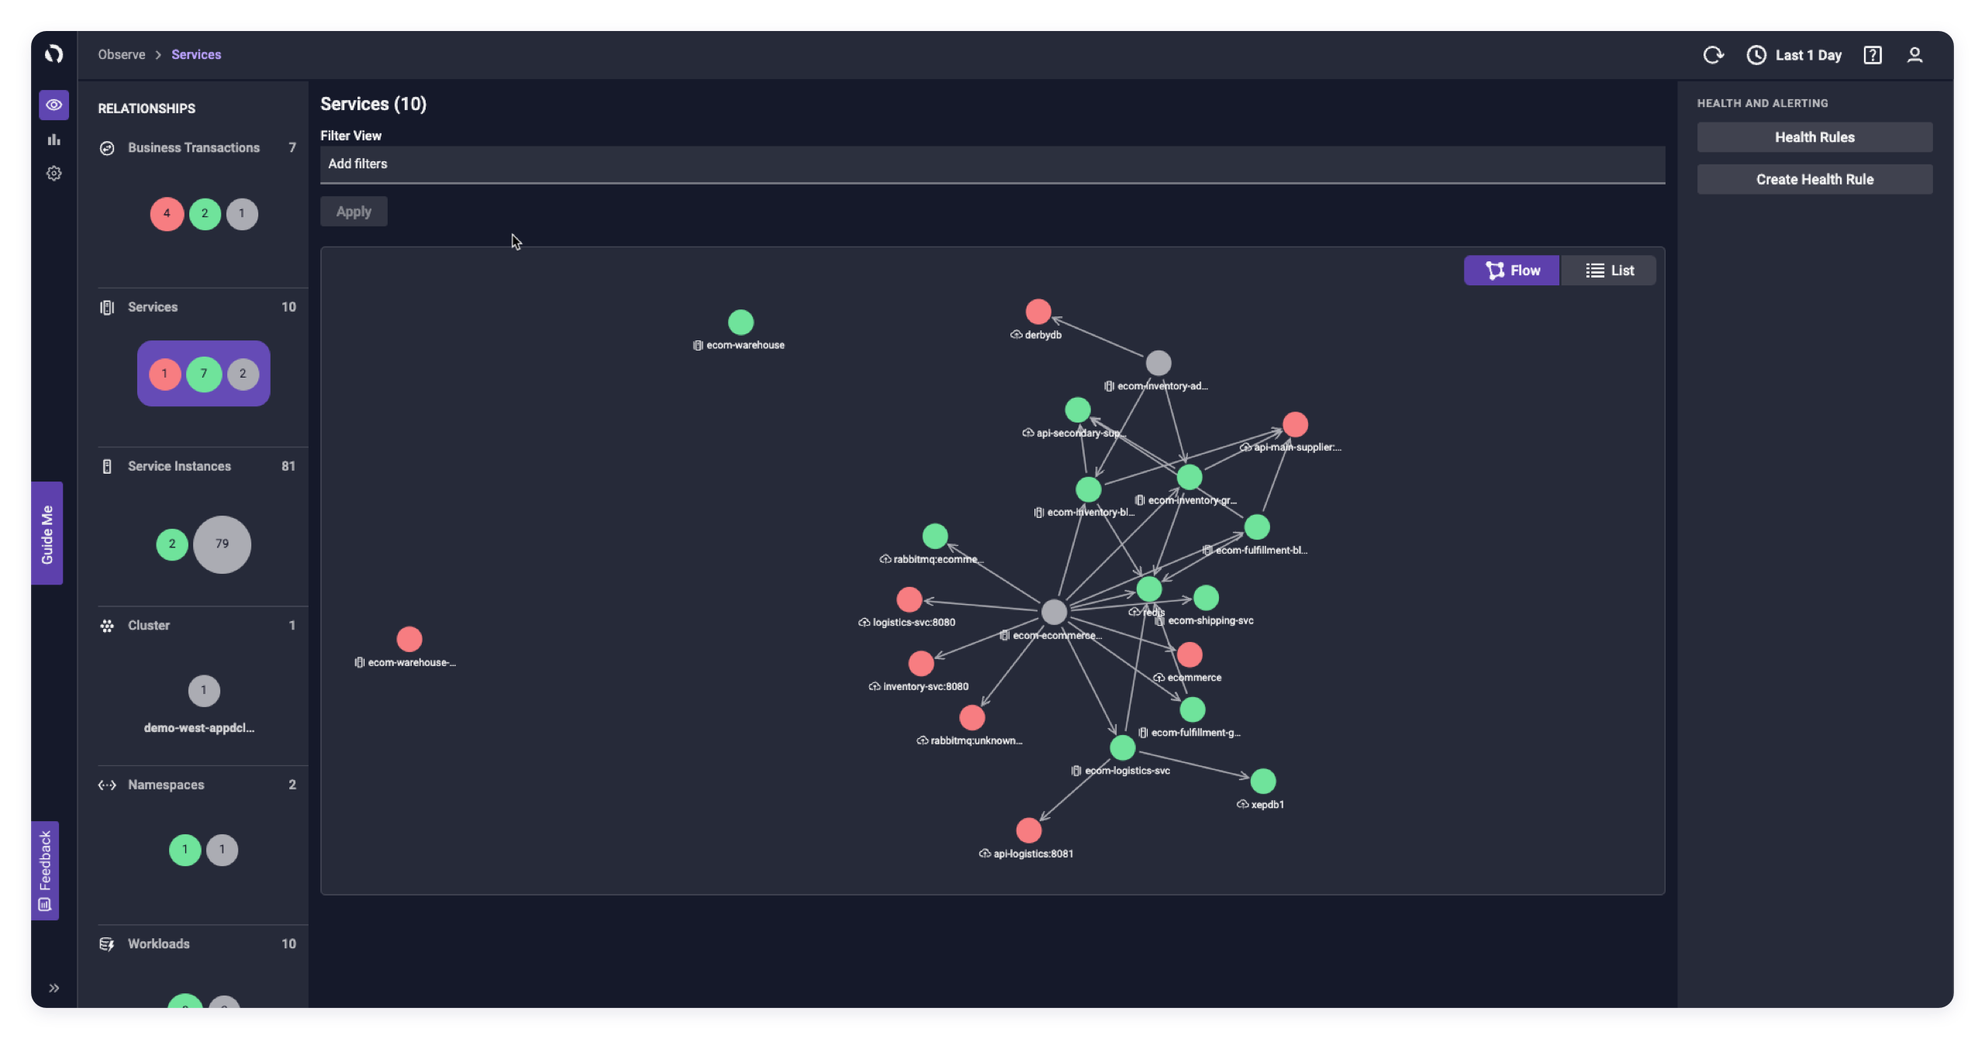Expand the Workloads section

[157, 943]
